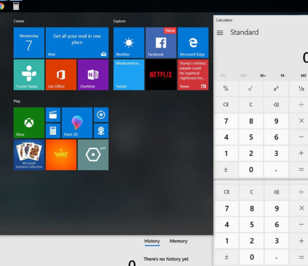The height and width of the screenshot is (266, 308).
Task: Click the Create group header
Action: pyautogui.click(x=19, y=21)
